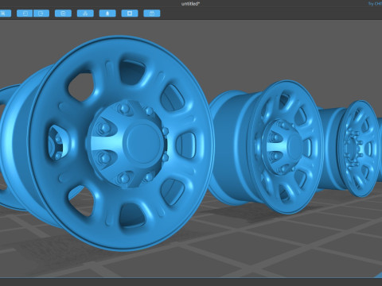Click the solid droplet-shaped toolbar icon
The height and width of the screenshot is (286, 382).
[x=107, y=14]
